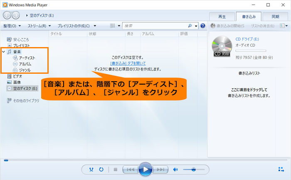
Task: Open the burn options list icon
Action: [284, 26]
